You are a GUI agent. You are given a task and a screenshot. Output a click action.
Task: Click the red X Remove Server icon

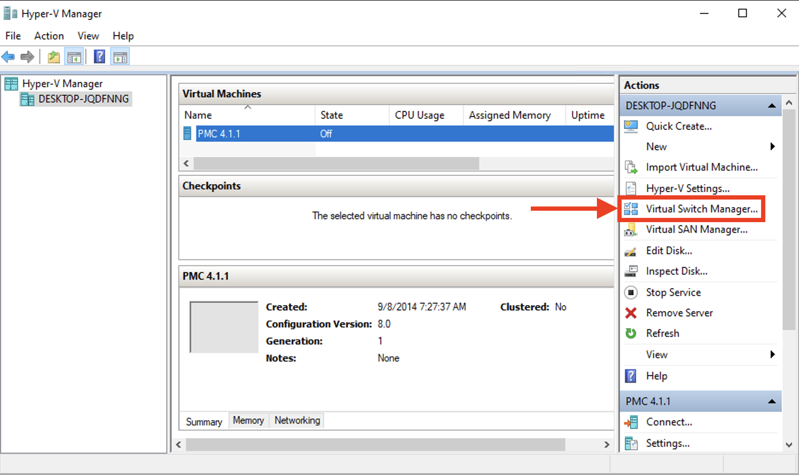coord(631,313)
